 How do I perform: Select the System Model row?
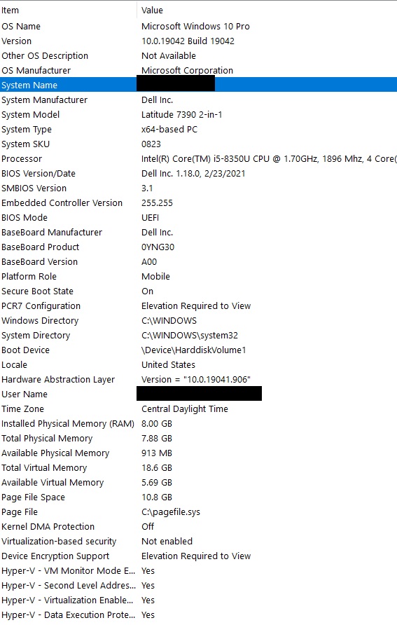point(198,114)
